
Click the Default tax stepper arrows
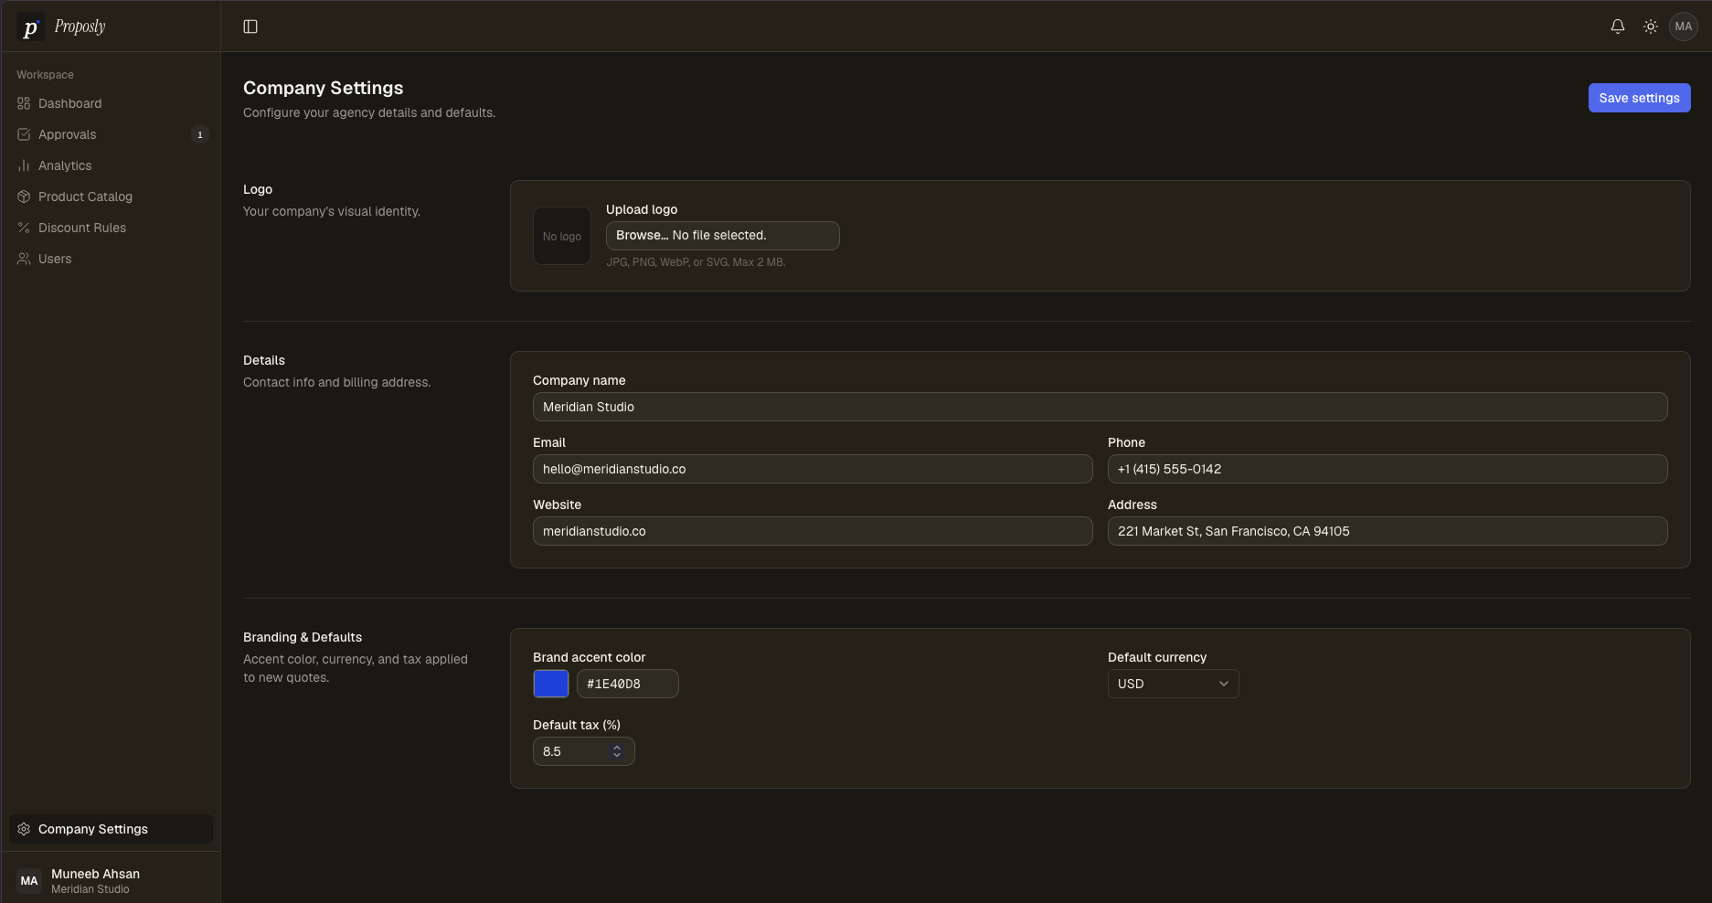(x=617, y=751)
